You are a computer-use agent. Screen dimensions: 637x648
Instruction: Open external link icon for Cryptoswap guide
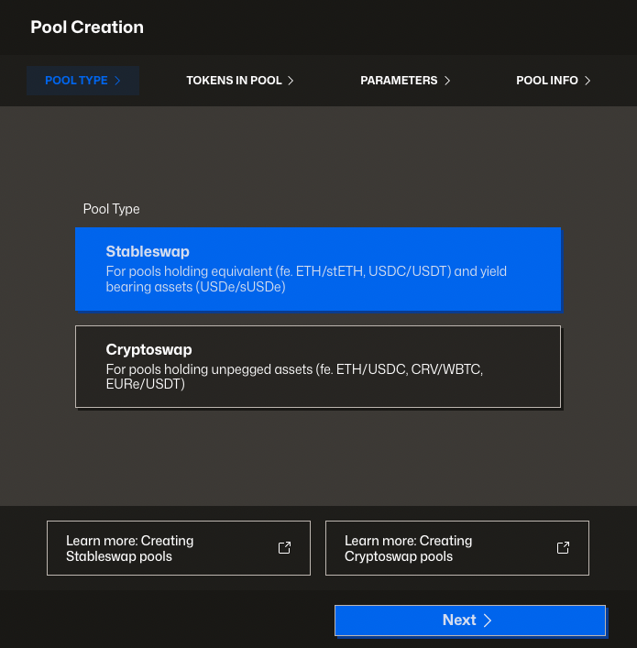tap(563, 548)
